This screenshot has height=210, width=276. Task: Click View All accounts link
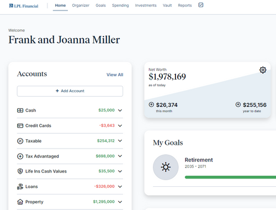(x=115, y=75)
